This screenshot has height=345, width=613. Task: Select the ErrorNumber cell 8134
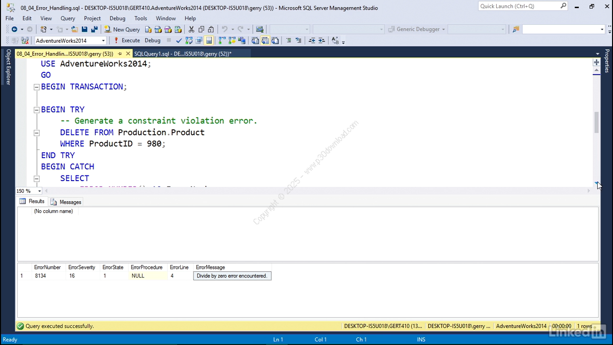pyautogui.click(x=48, y=276)
